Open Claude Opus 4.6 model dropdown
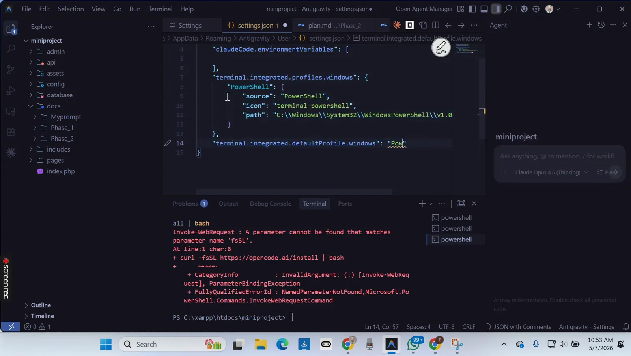This screenshot has width=631, height=356. [552, 172]
